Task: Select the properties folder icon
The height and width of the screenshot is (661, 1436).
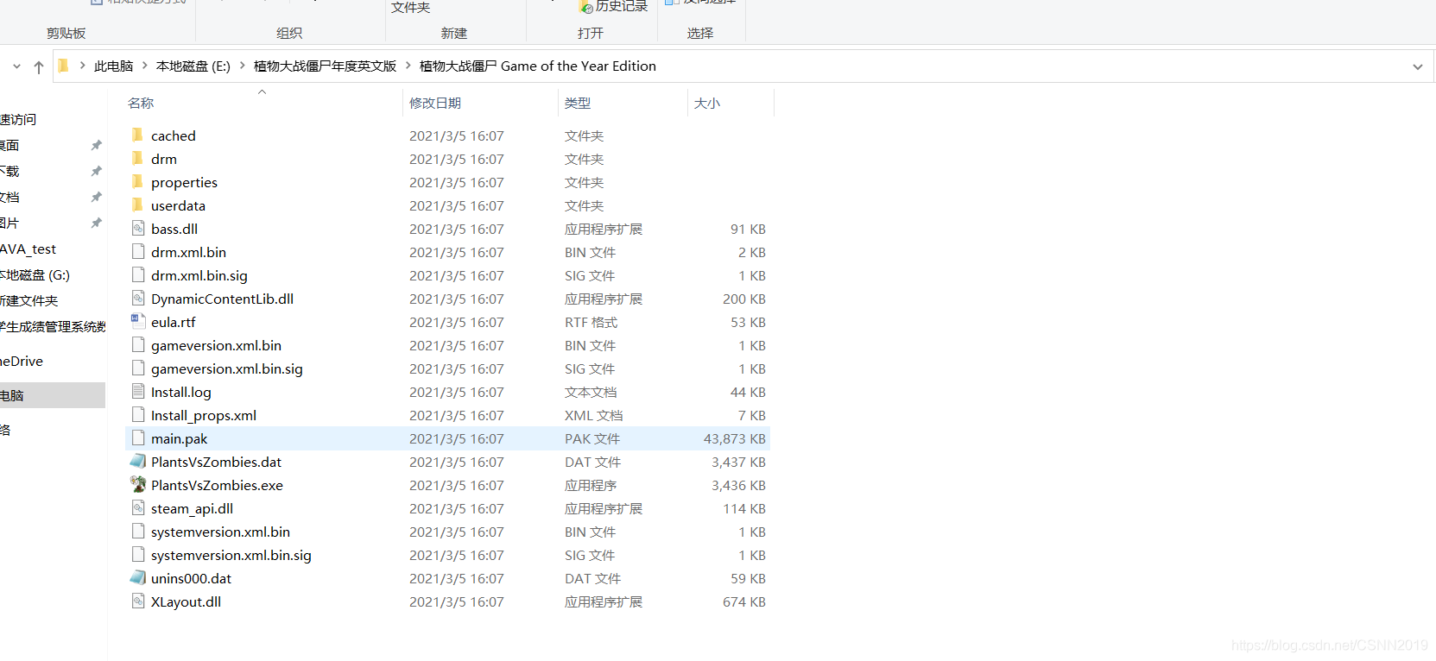Action: click(x=137, y=181)
